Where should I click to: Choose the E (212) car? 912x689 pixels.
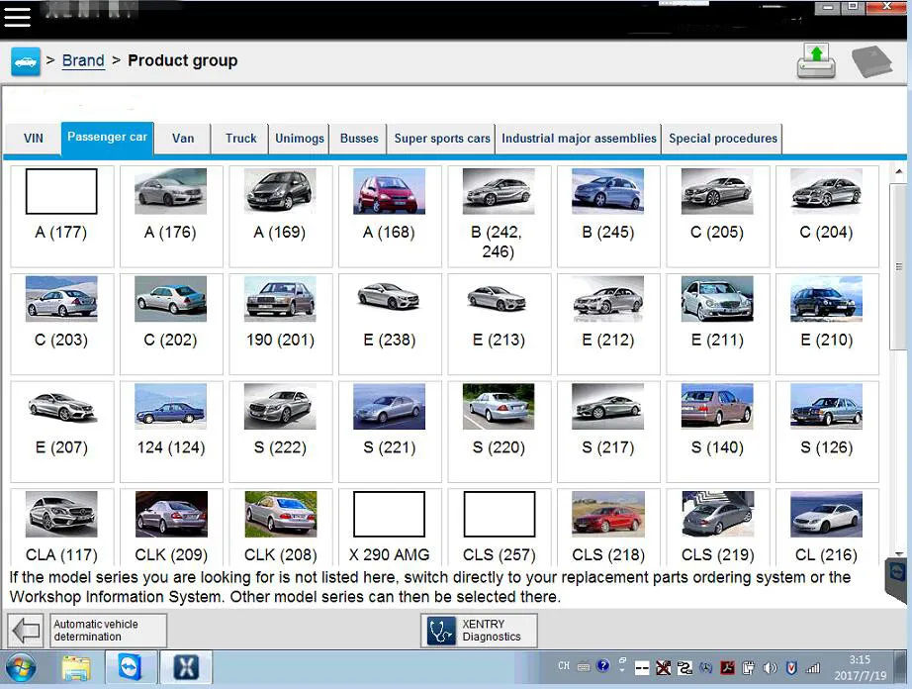608,324
